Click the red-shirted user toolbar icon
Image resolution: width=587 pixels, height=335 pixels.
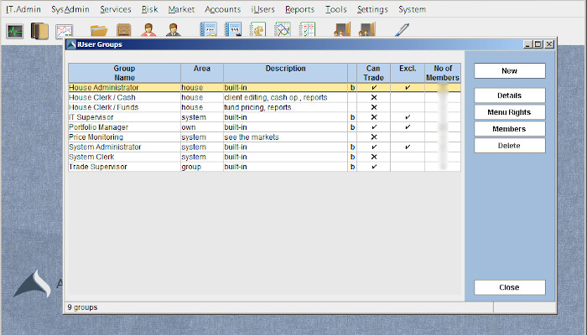[148, 31]
